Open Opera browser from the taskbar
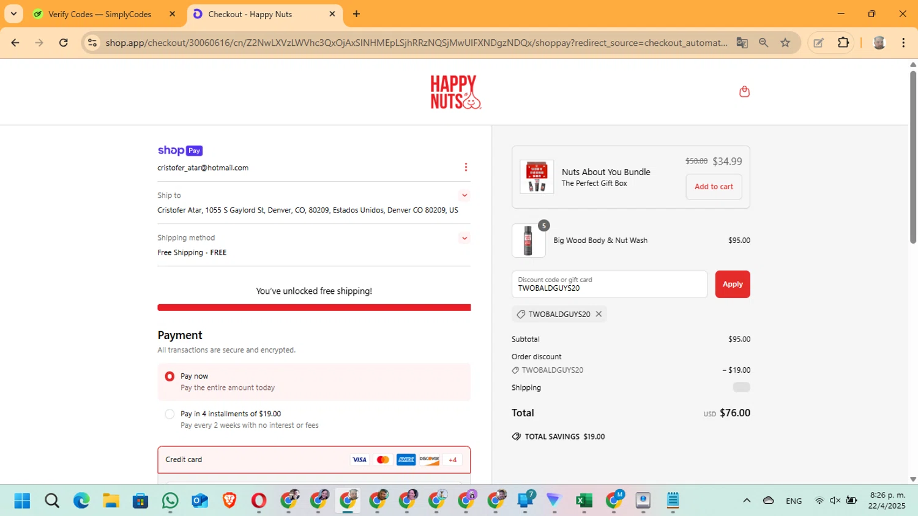The width and height of the screenshot is (918, 516). (x=259, y=501)
